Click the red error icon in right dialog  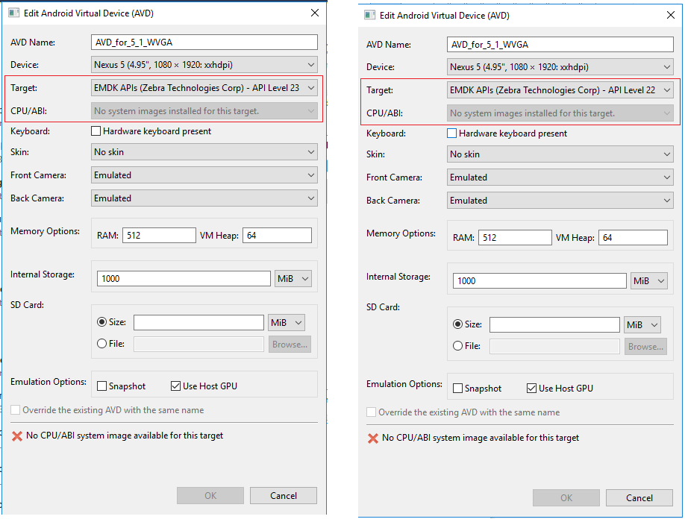[374, 439]
